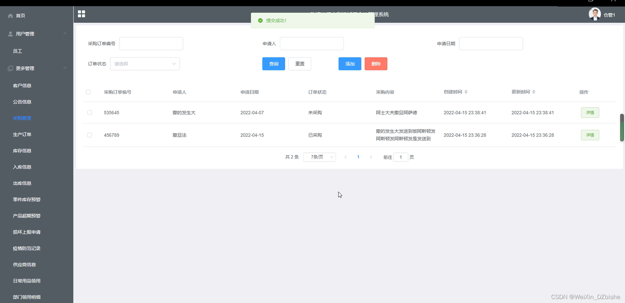Collapse the 更多管理 menu chevron
Image resolution: width=625 pixels, height=303 pixels.
(65, 68)
